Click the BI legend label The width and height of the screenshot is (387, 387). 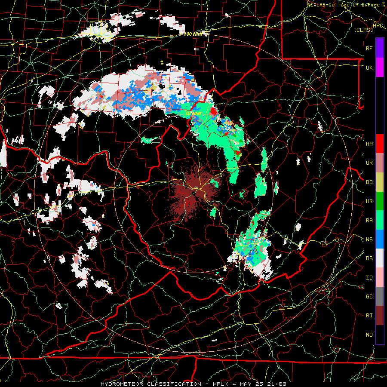(369, 316)
